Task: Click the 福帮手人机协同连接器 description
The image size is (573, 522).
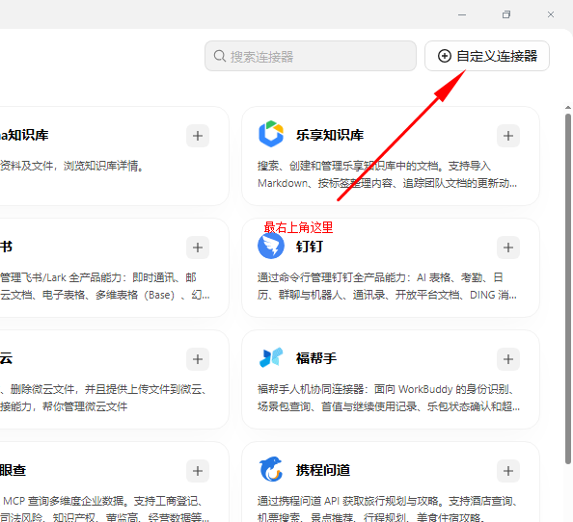Action: tap(389, 398)
